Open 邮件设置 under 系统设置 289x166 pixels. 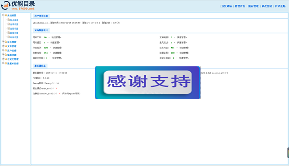click(14, 37)
